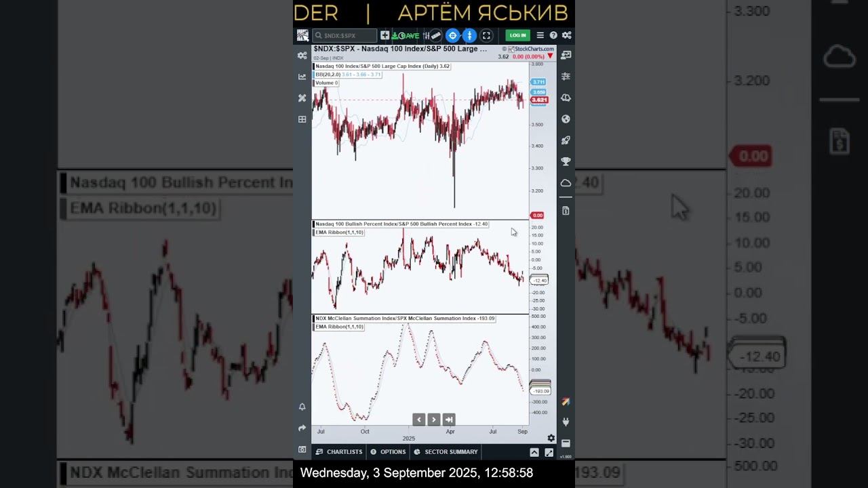Click the red 3.621 price label
The height and width of the screenshot is (488, 868).
click(539, 100)
